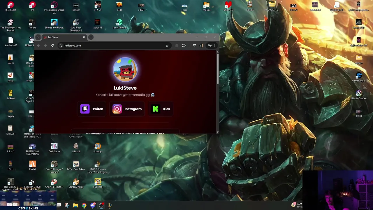View site information icon beside lukisteve.com

click(61, 45)
